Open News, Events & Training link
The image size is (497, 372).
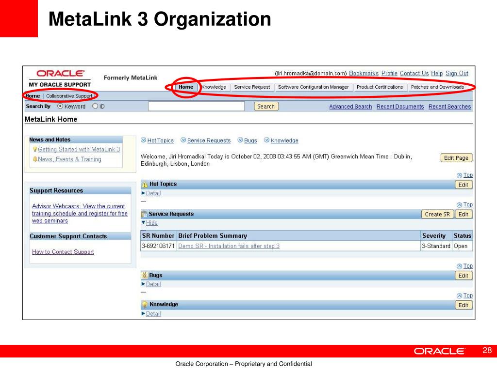[69, 159]
